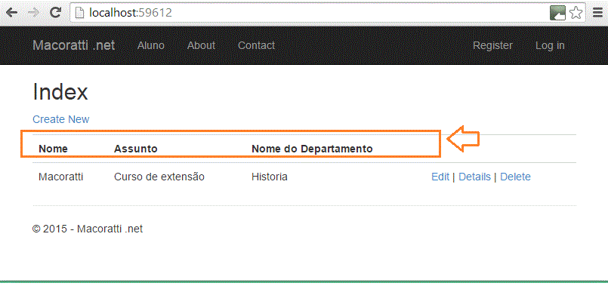This screenshot has width=608, height=286.
Task: Delete the Macoratti row
Action: [515, 177]
